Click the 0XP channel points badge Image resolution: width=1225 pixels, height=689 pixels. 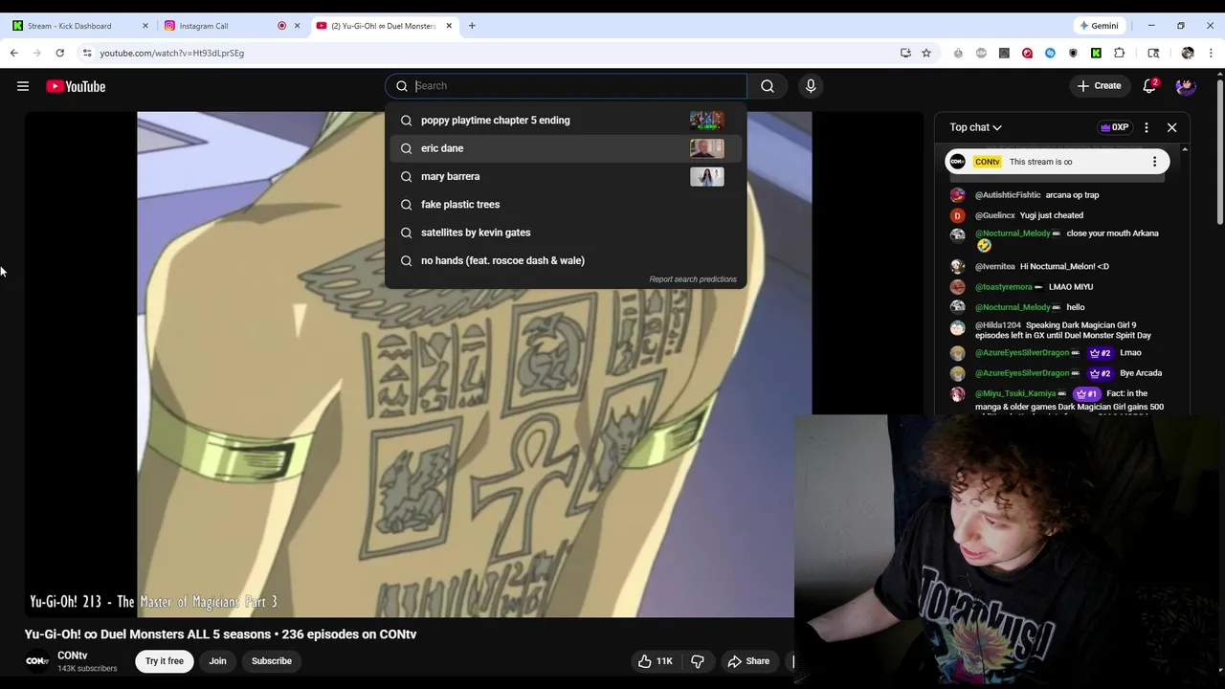pyautogui.click(x=1115, y=127)
